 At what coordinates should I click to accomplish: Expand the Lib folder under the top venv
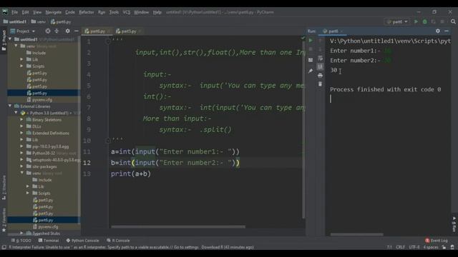click(x=21, y=59)
